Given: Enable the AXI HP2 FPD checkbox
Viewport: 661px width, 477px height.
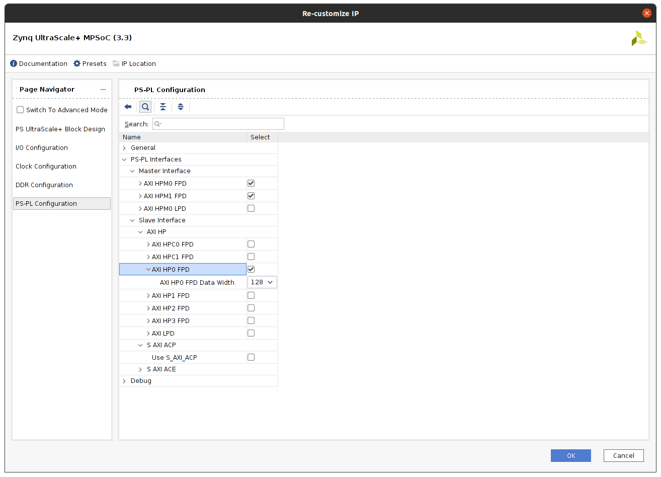Looking at the screenshot, I should 251,308.
